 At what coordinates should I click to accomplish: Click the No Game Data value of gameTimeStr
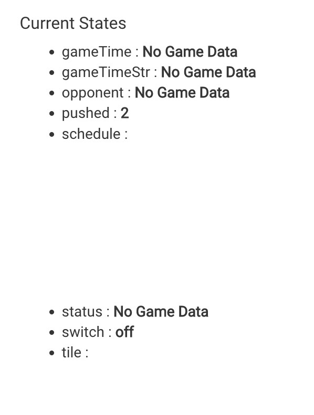(x=208, y=72)
